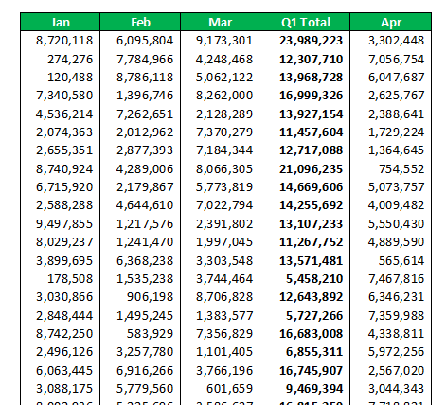This screenshot has width=446, height=405.
Task: Select Jan cell with value 8,720,118
Action: coord(61,41)
